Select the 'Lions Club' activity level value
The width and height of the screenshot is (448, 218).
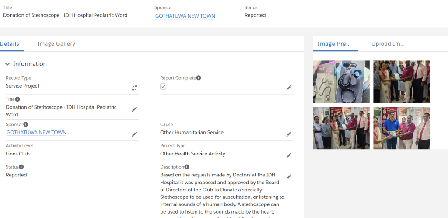click(x=17, y=154)
